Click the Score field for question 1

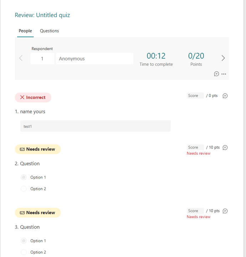pyautogui.click(x=195, y=96)
